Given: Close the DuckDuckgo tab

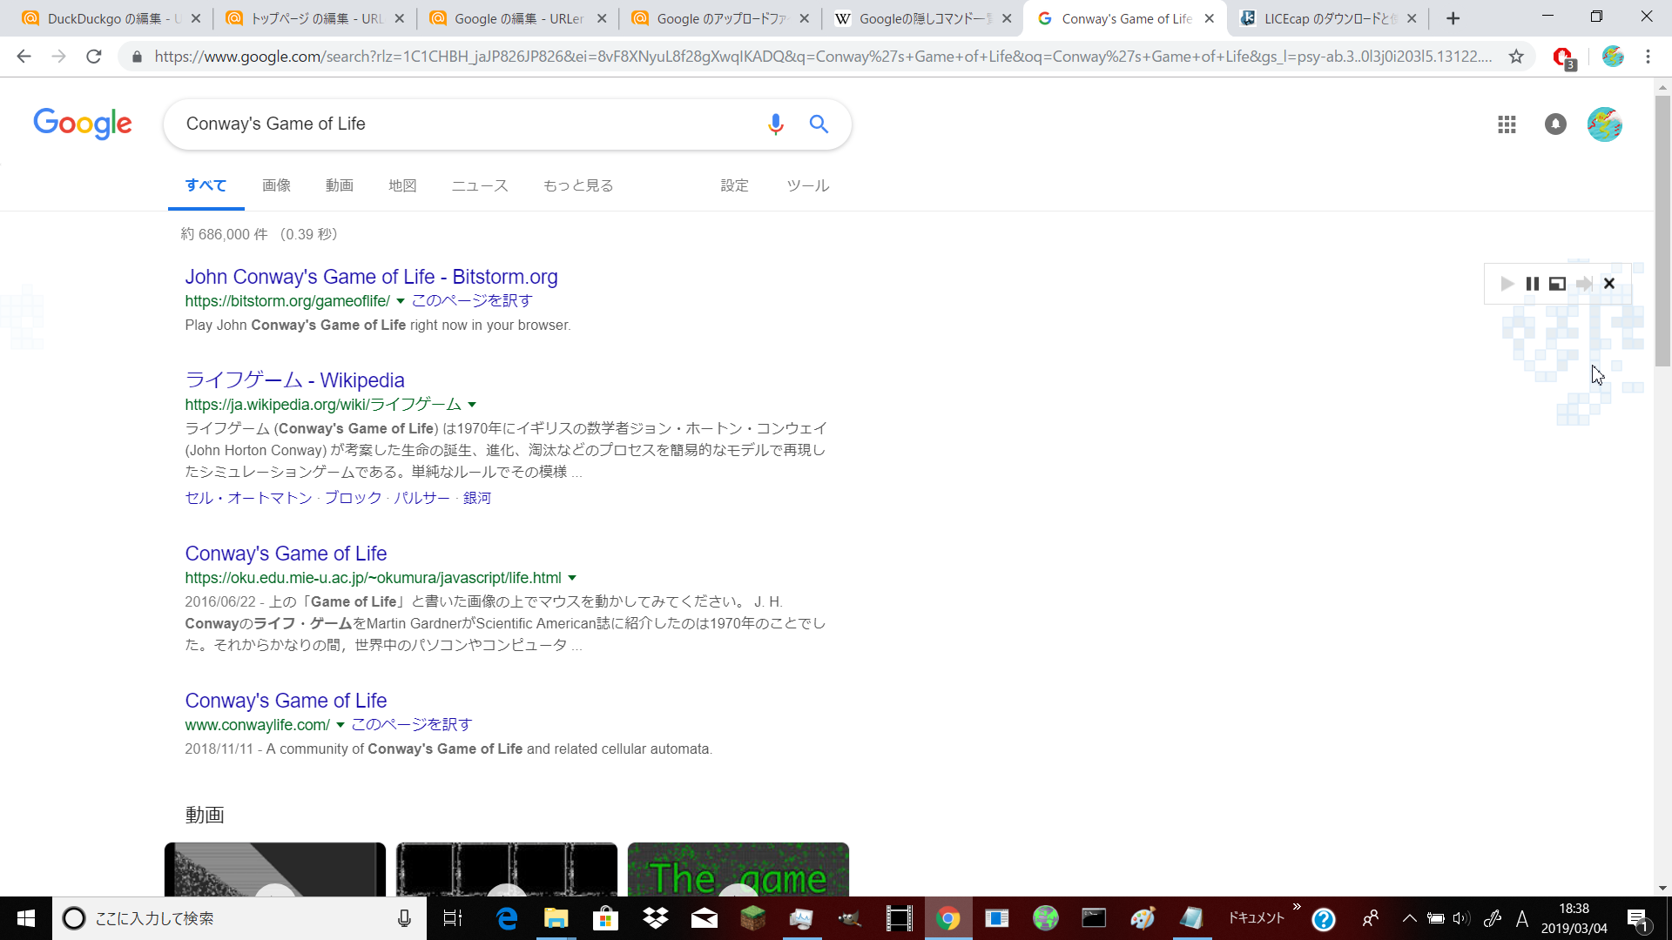Looking at the screenshot, I should [x=195, y=18].
